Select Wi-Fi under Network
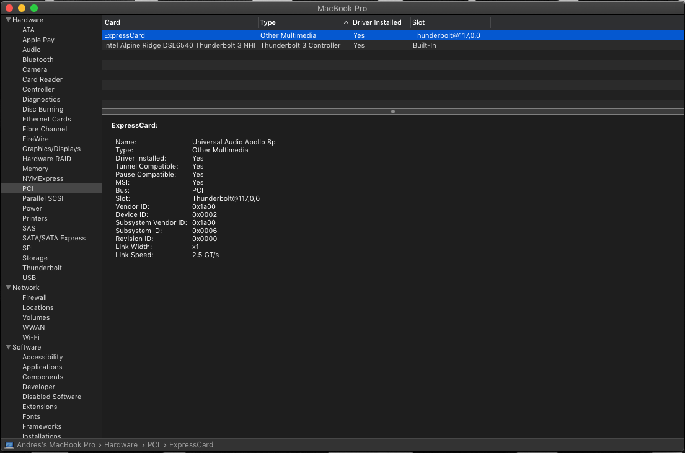 coord(31,337)
